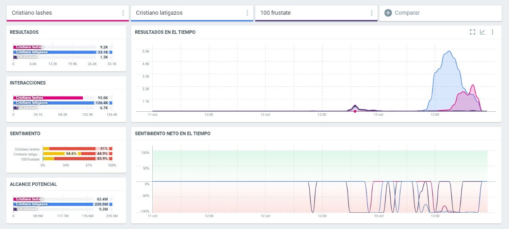Click the pink marker dot on the results timeline
This screenshot has height=229, width=509.
tap(355, 111)
